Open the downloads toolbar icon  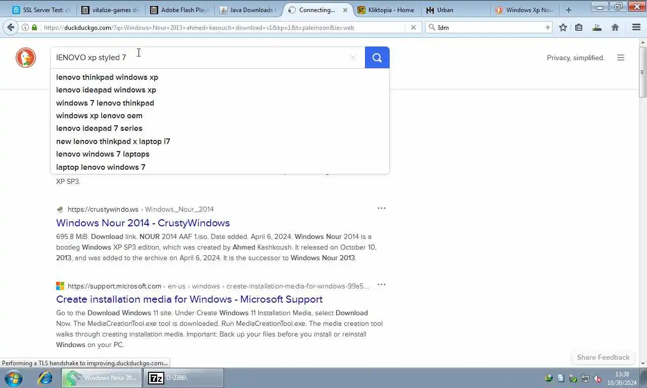tap(597, 28)
